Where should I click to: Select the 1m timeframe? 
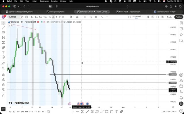pos(32,17)
